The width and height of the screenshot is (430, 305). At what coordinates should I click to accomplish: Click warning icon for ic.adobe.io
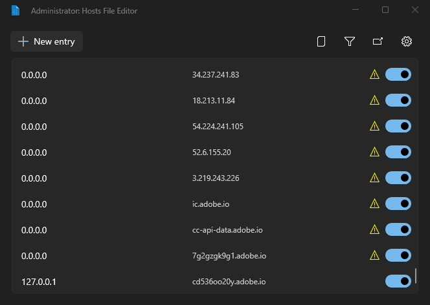tap(374, 204)
